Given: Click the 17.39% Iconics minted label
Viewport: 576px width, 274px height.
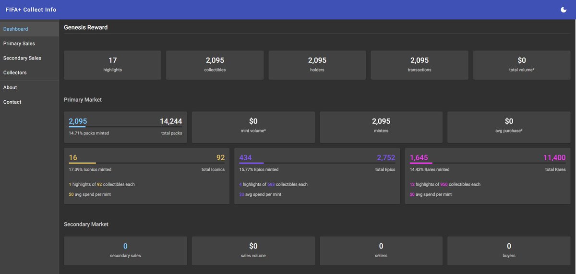Looking at the screenshot, I should click(90, 169).
